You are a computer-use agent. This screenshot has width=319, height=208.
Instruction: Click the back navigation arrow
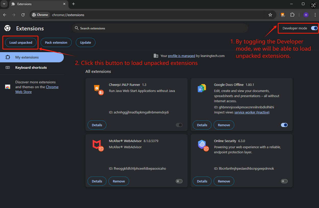tap(5, 15)
